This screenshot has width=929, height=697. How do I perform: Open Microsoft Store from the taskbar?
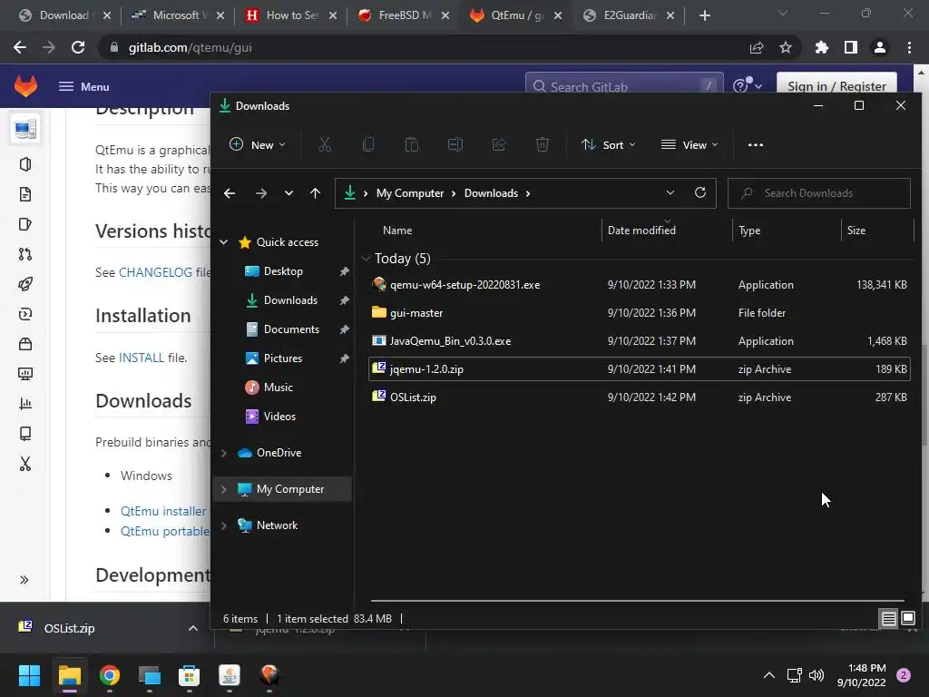[x=189, y=675]
